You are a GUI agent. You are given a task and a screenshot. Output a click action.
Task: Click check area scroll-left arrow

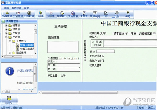pyautogui.click(x=40, y=92)
